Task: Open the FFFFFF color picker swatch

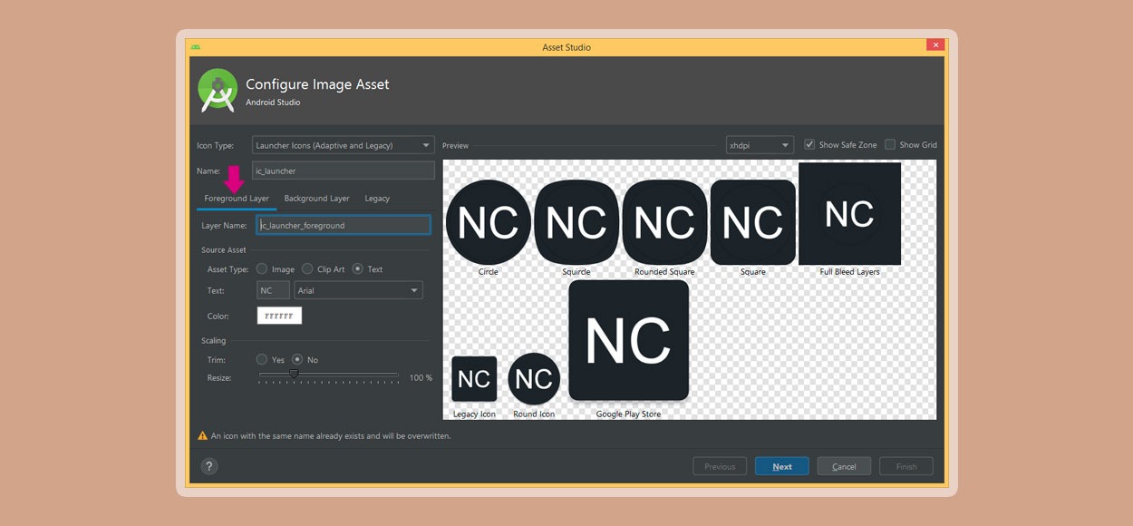Action: (x=279, y=316)
